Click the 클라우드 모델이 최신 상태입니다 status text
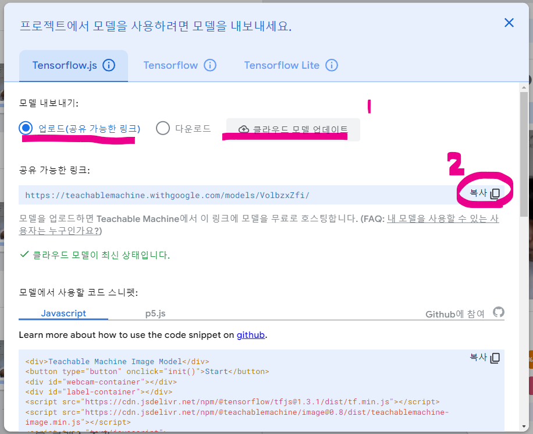 click(101, 255)
